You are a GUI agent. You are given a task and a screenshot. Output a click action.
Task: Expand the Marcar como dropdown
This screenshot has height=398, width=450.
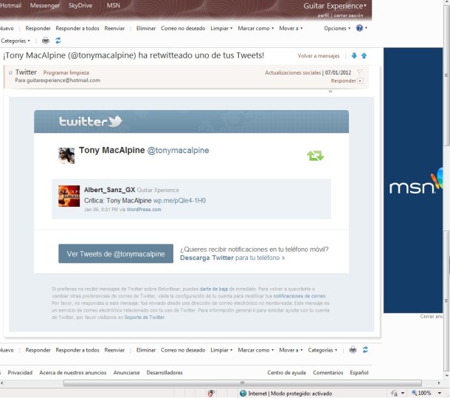255,28
